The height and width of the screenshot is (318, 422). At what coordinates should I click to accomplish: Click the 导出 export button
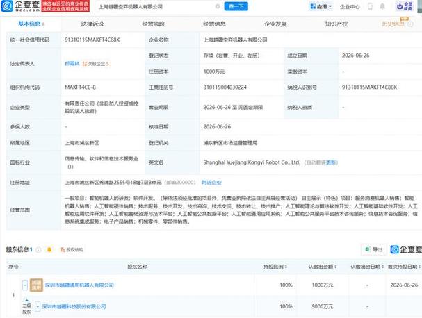pos(374,249)
